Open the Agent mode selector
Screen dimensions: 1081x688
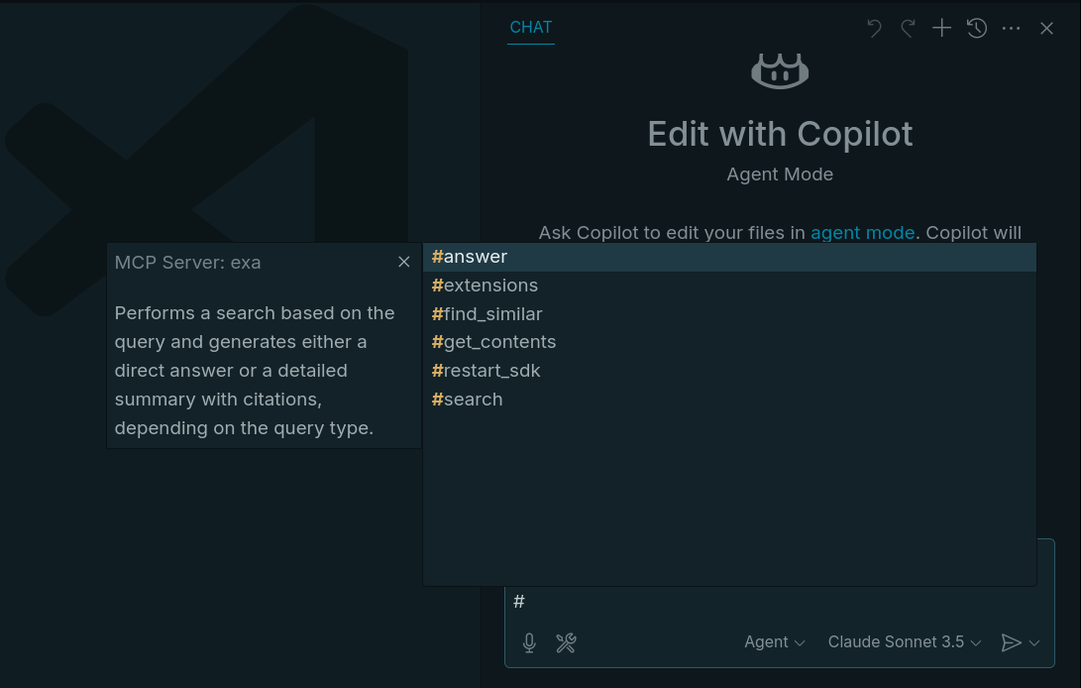coord(774,642)
